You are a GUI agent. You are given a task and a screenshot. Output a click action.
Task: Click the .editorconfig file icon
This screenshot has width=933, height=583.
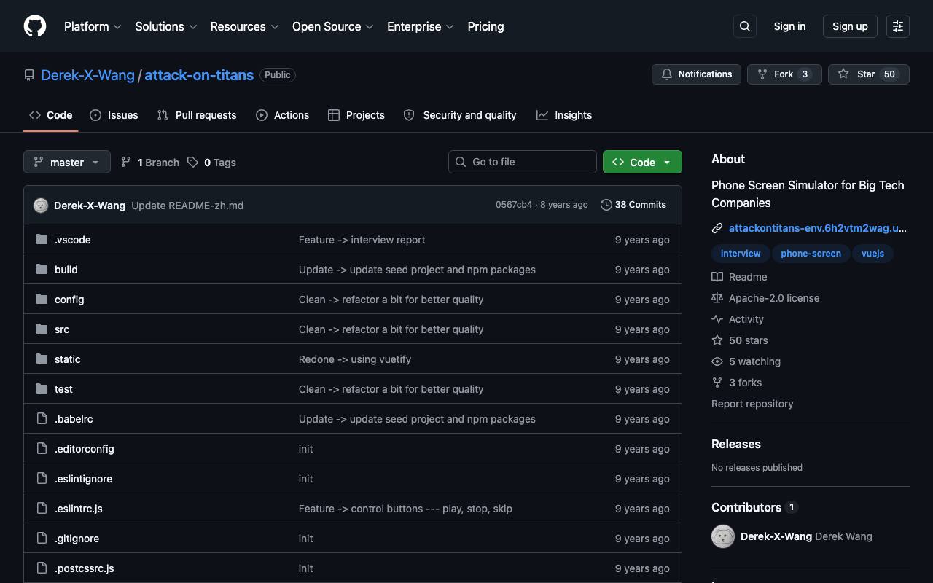[x=42, y=449]
